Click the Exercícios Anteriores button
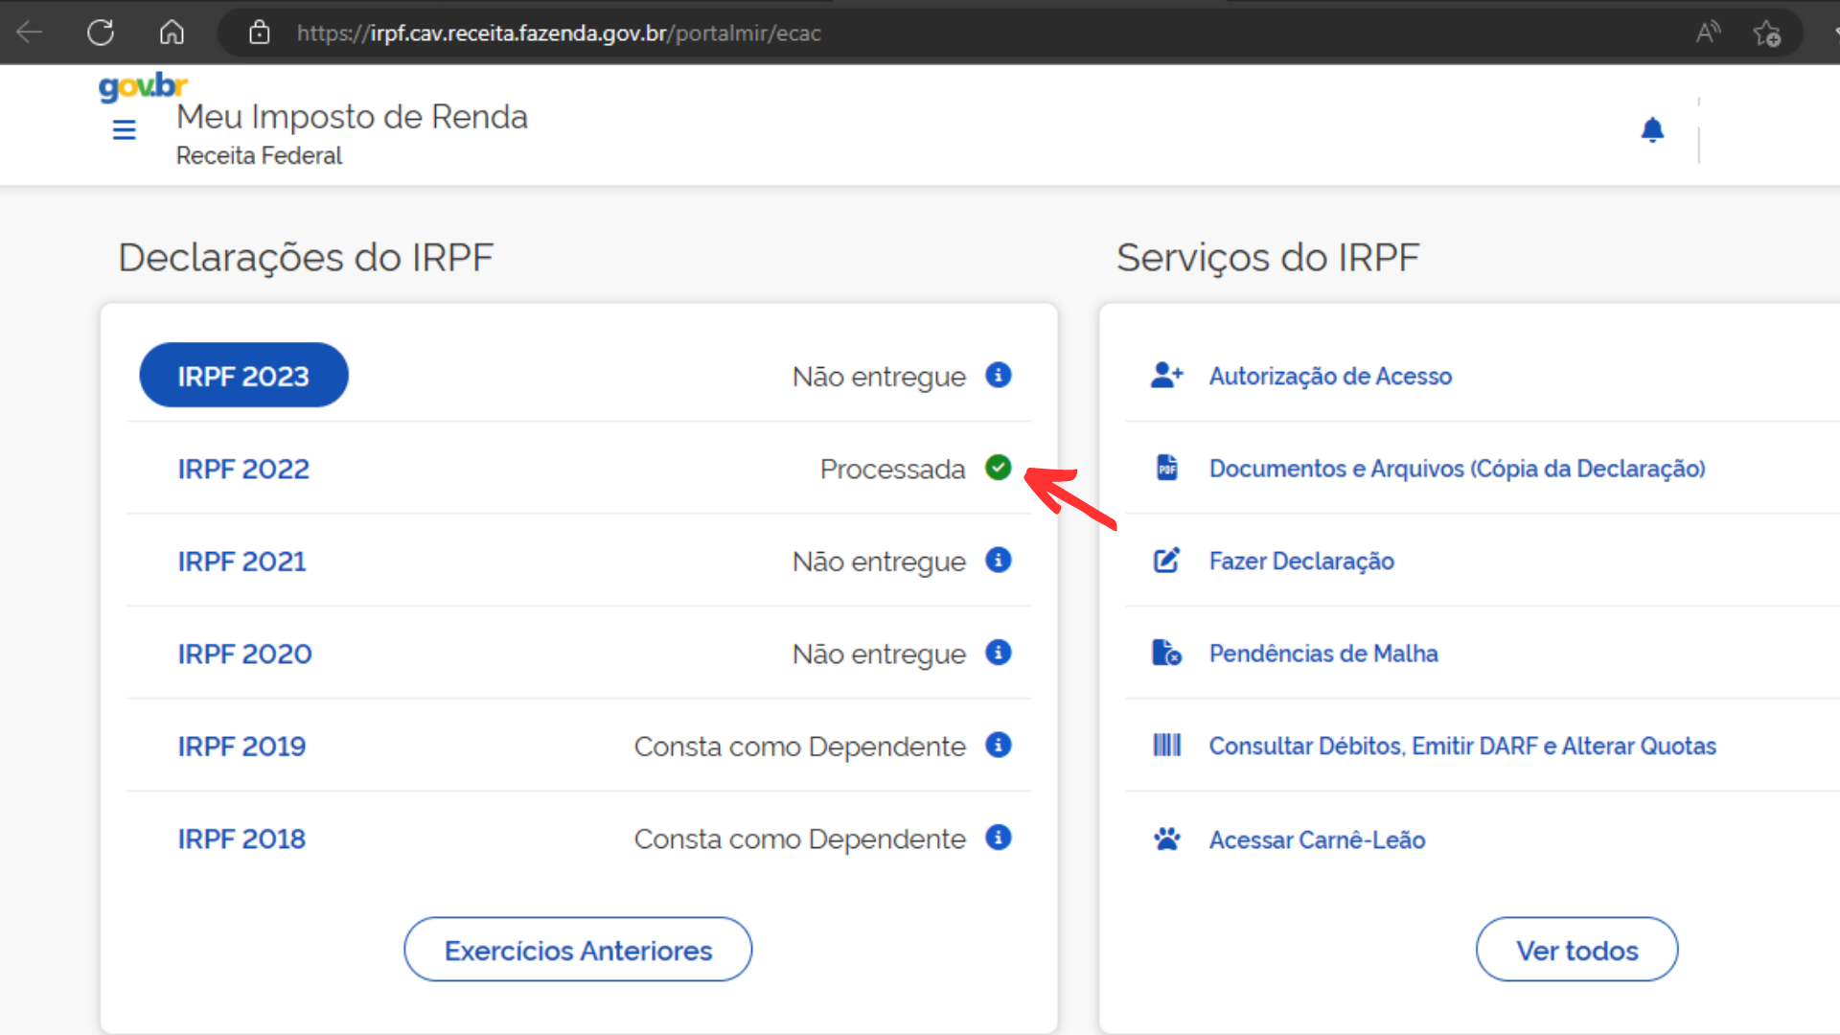 [578, 950]
